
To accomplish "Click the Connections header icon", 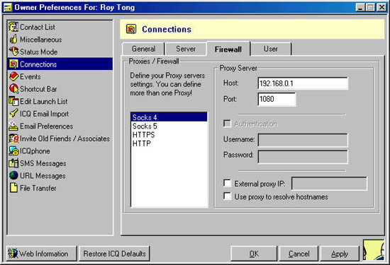I will pyautogui.click(x=131, y=29).
